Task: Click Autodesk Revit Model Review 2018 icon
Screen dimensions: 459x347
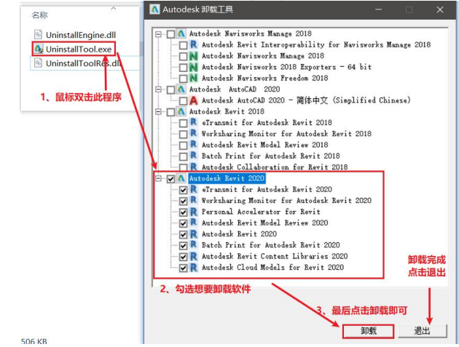Action: [194, 145]
